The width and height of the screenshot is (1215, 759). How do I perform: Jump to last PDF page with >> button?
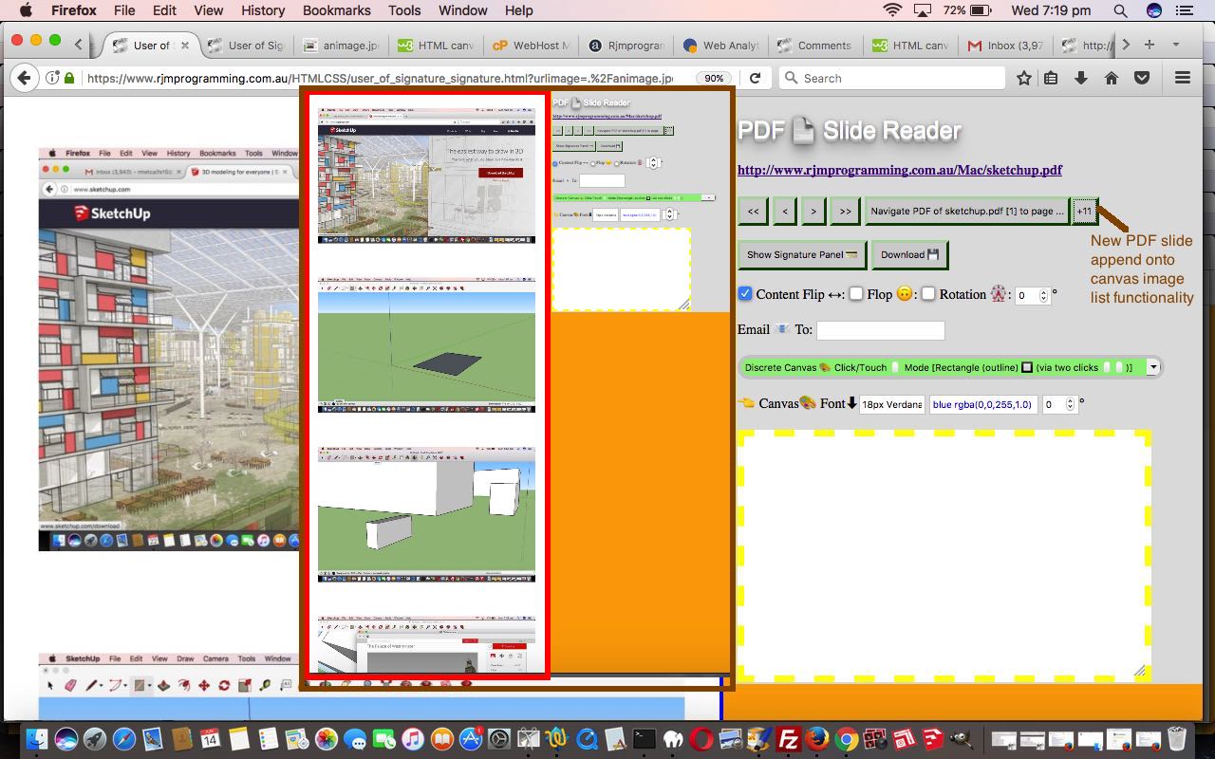click(845, 212)
